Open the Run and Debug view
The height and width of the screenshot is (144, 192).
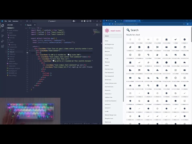pos(3,41)
